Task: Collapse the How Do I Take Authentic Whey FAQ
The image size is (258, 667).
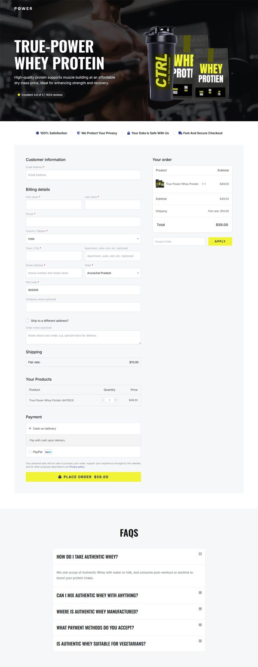Action: click(x=200, y=554)
